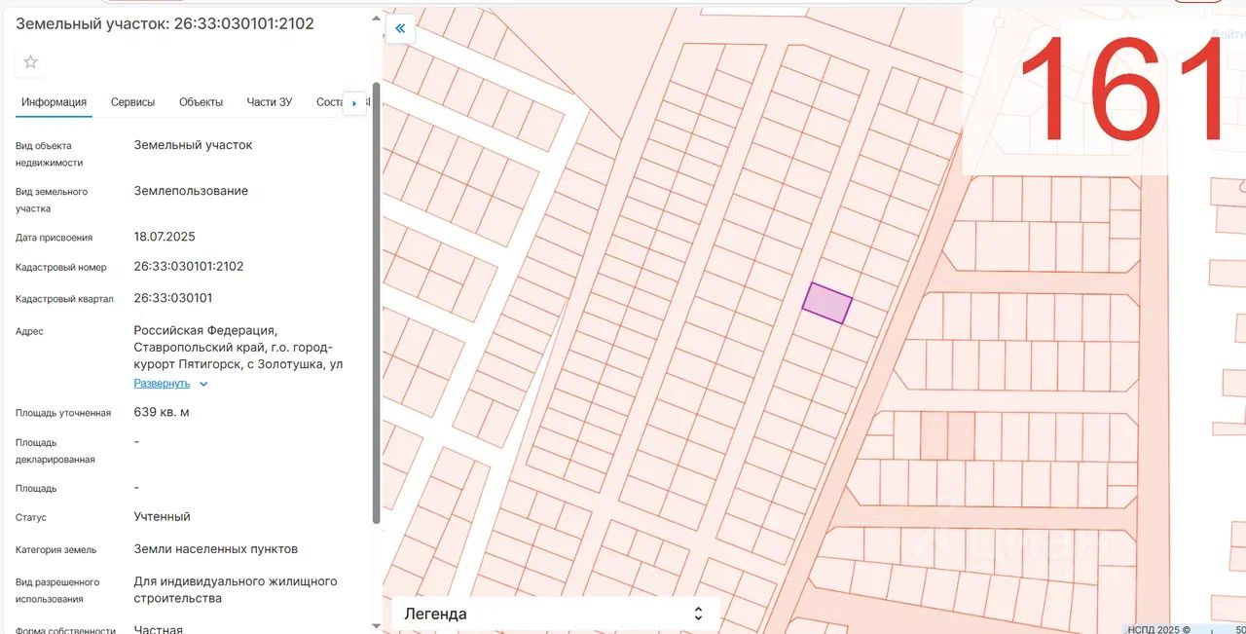This screenshot has height=634, width=1246.
Task: Switch to the Объекты tab
Action: click(201, 102)
